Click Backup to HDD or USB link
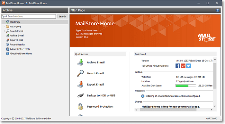Viewport: 225px width, 124px height. click(x=101, y=95)
